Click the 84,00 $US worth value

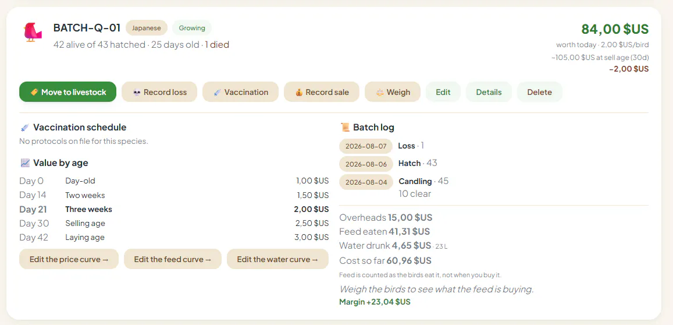pos(615,29)
